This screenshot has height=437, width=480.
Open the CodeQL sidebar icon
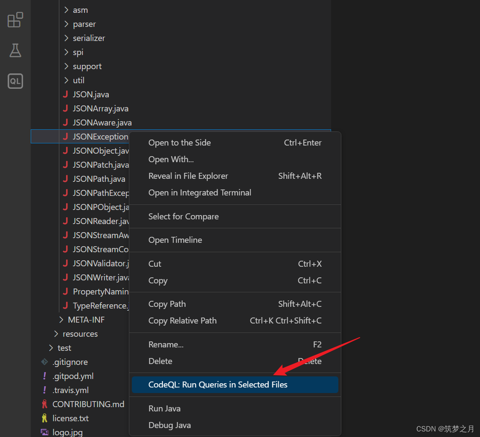coord(15,81)
